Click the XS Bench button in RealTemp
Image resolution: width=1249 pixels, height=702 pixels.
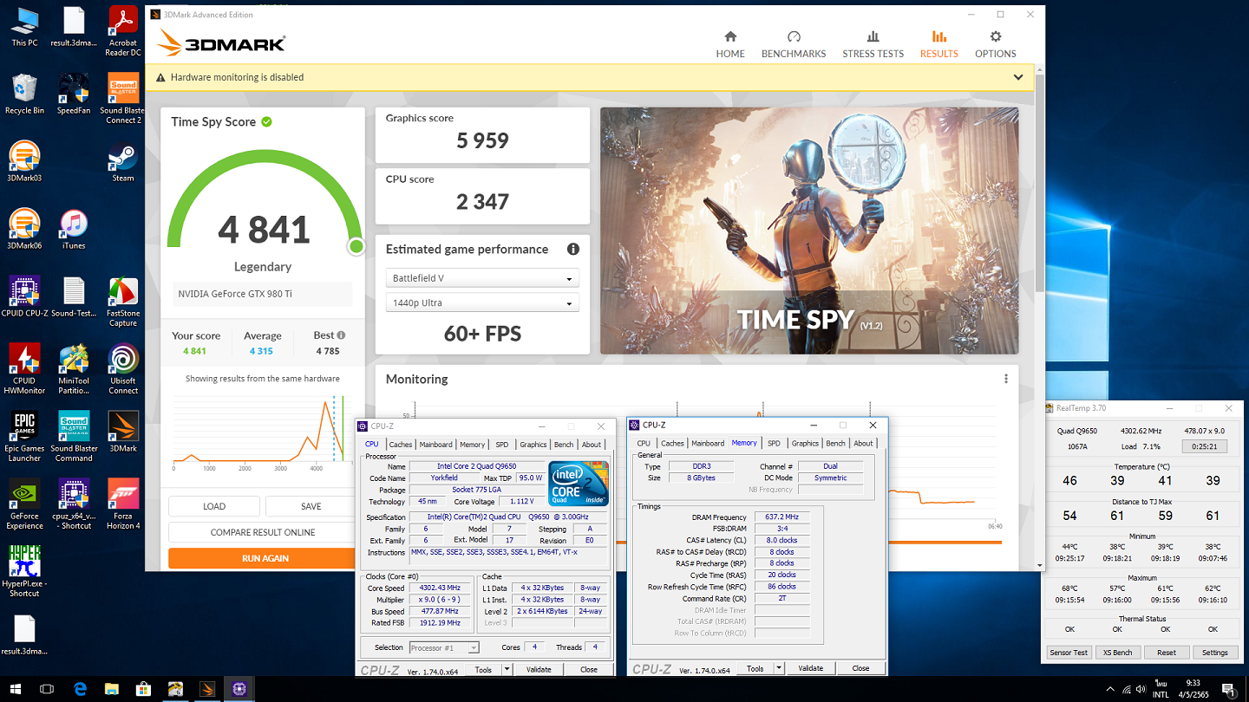[x=1117, y=653]
